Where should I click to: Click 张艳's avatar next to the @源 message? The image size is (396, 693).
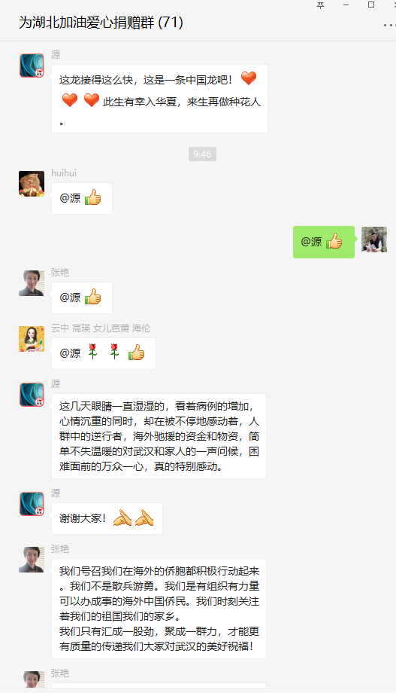(32, 283)
